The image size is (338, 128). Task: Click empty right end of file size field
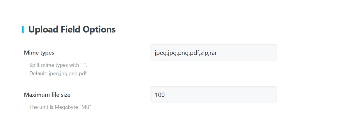(256, 95)
